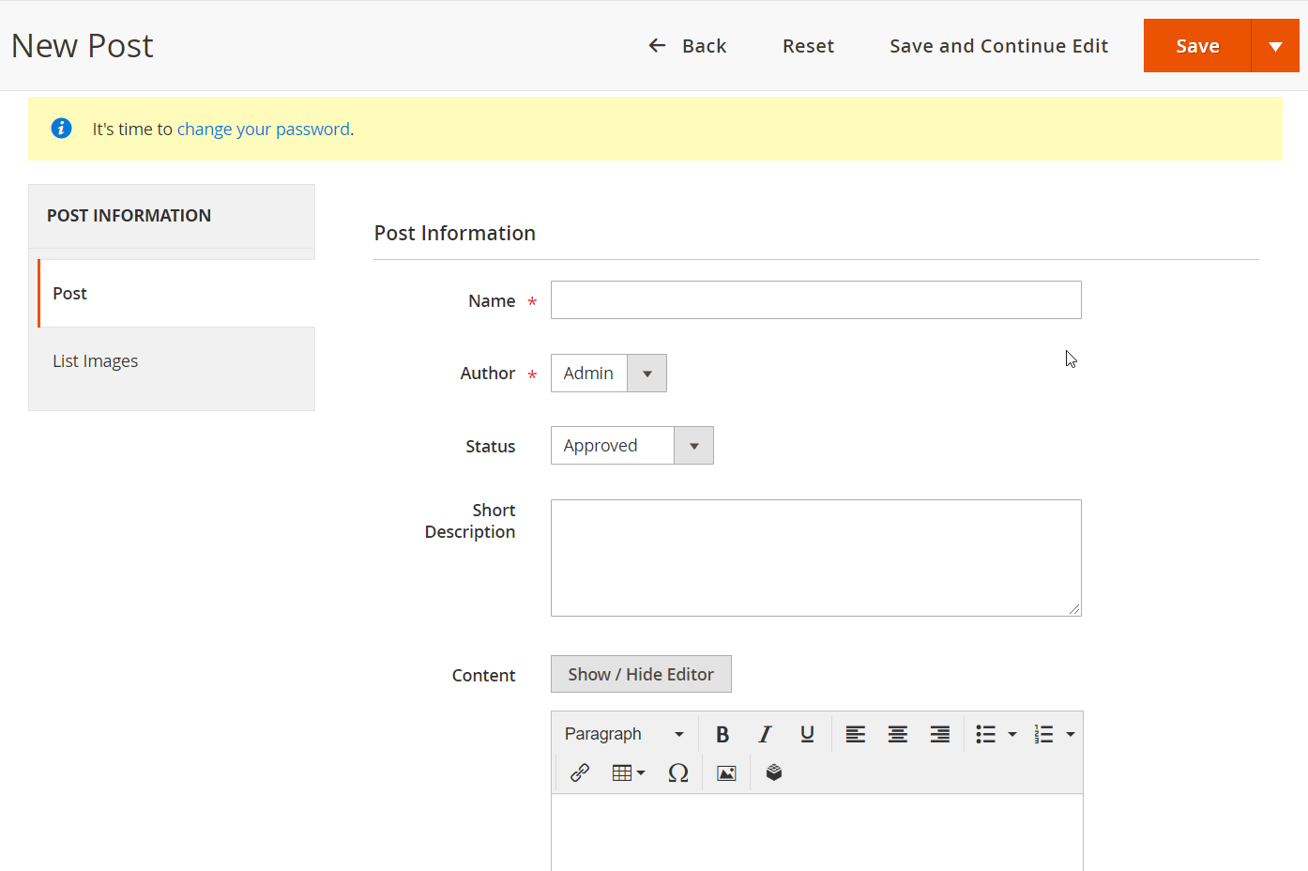This screenshot has width=1308, height=871.
Task: Click the Short Description resize handle
Action: 1074,609
